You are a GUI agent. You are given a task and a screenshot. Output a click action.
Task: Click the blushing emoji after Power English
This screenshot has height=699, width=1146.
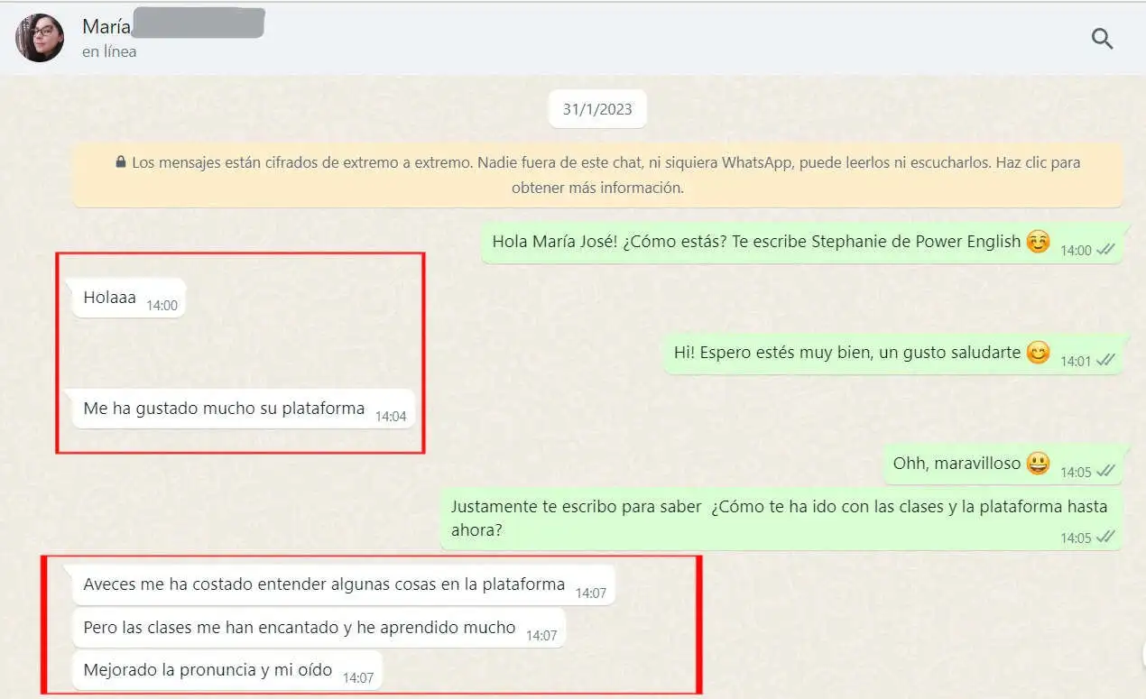click(1039, 242)
